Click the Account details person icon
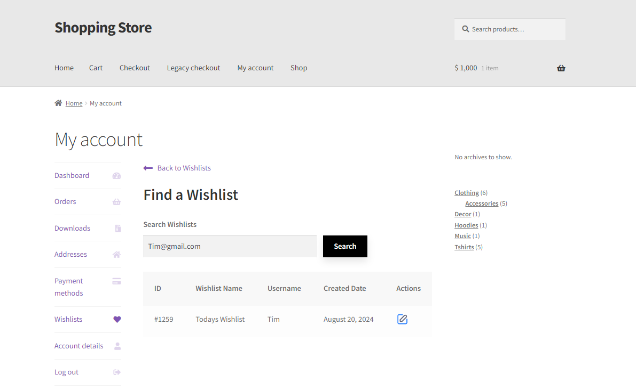The width and height of the screenshot is (636, 391). pyautogui.click(x=117, y=346)
